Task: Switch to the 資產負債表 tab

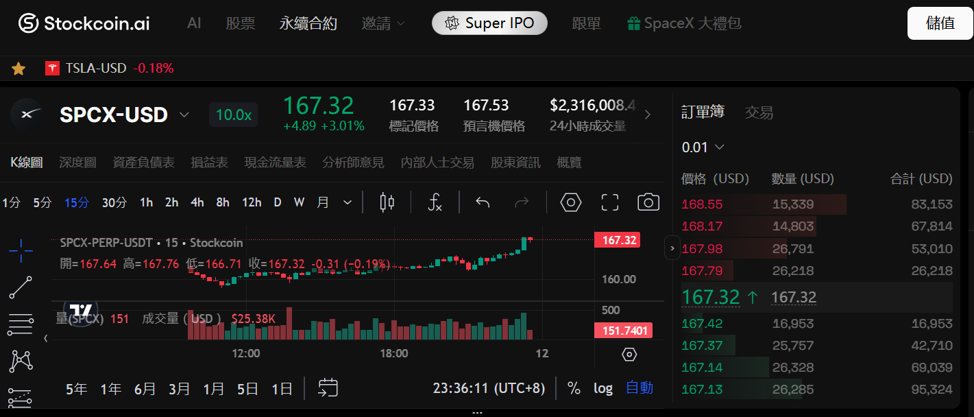Action: pos(144,163)
